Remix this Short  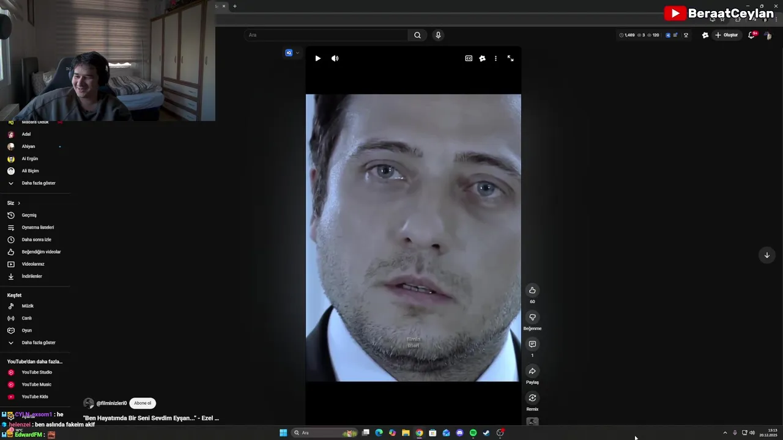[532, 398]
